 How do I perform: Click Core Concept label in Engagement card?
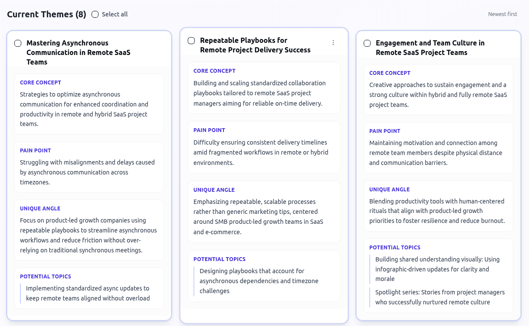[390, 73]
